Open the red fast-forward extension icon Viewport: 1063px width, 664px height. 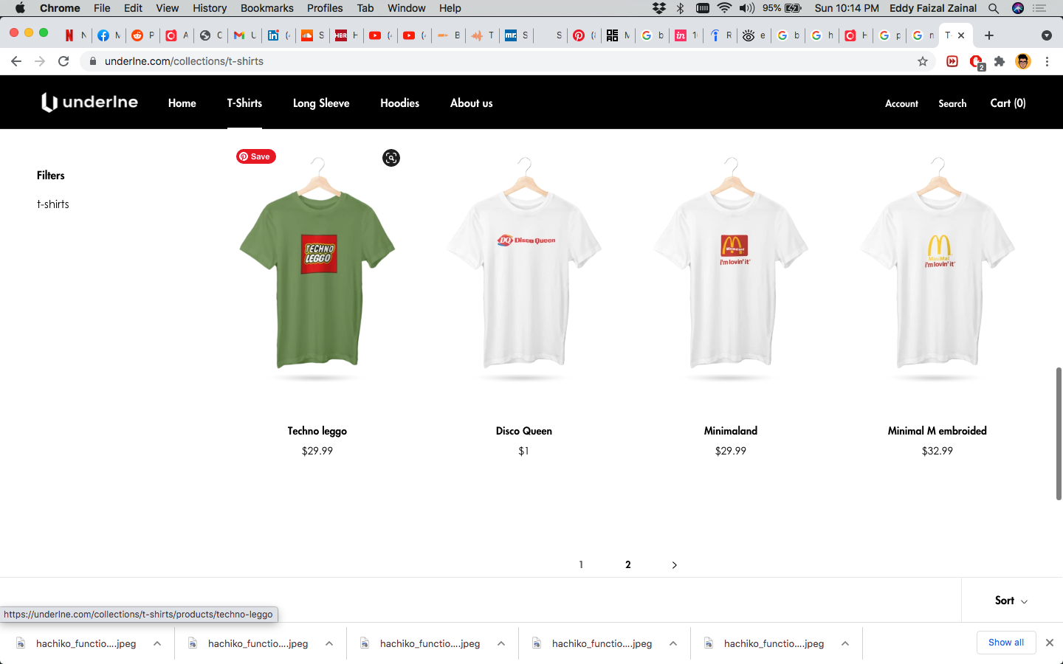(x=952, y=61)
